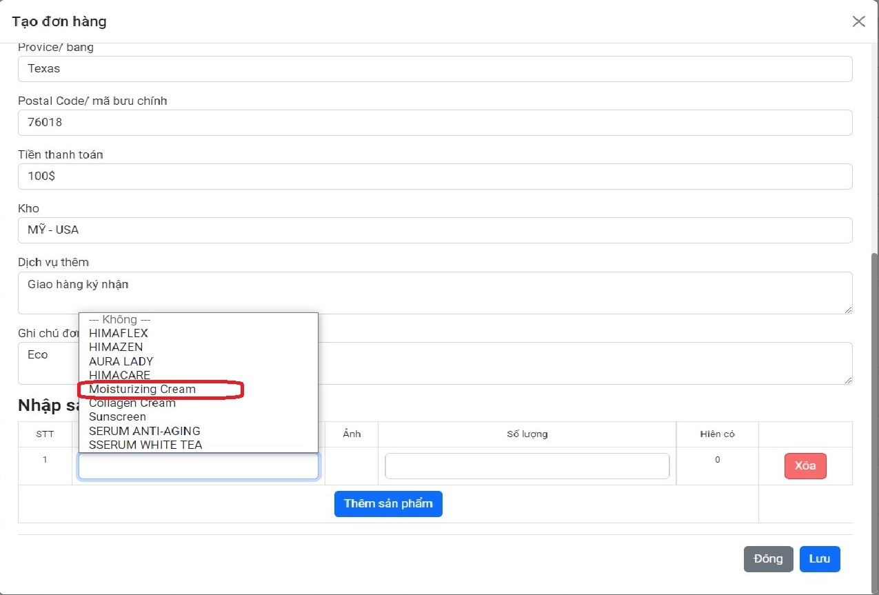Focus the Tiền thanh toán field

[x=435, y=177]
